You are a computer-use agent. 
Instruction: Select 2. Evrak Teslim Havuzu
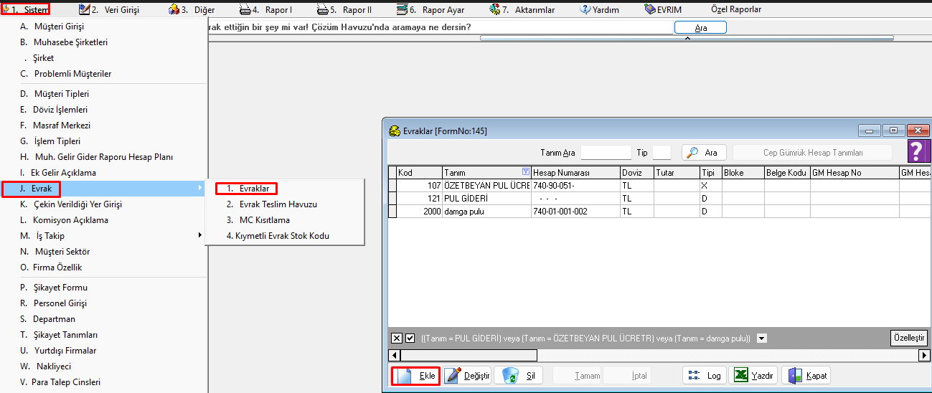[286, 204]
